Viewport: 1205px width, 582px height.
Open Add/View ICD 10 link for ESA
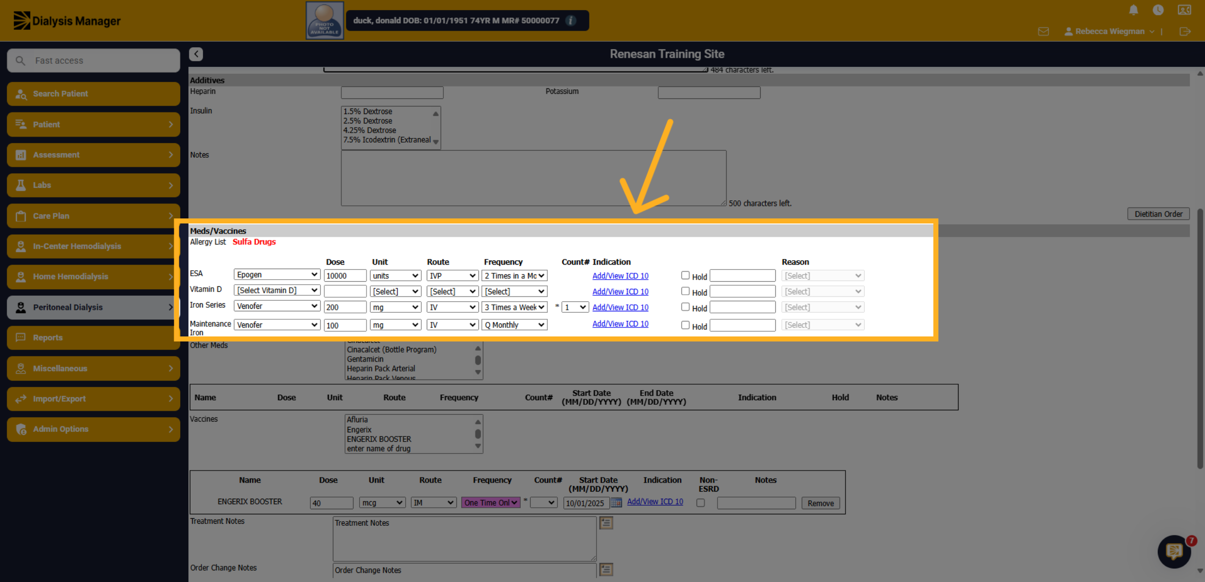(x=620, y=276)
